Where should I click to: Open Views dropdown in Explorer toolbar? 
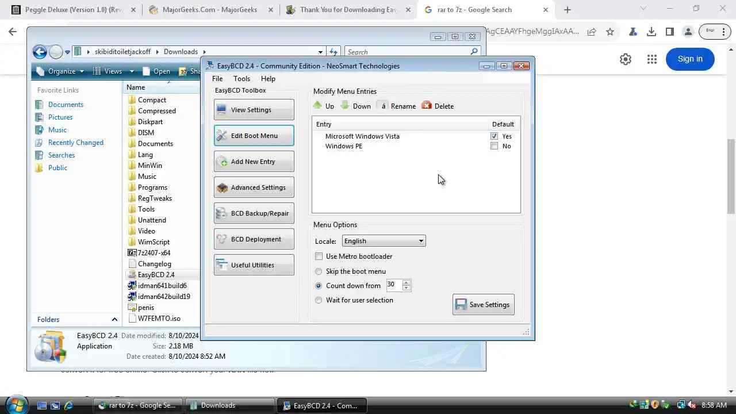click(113, 71)
